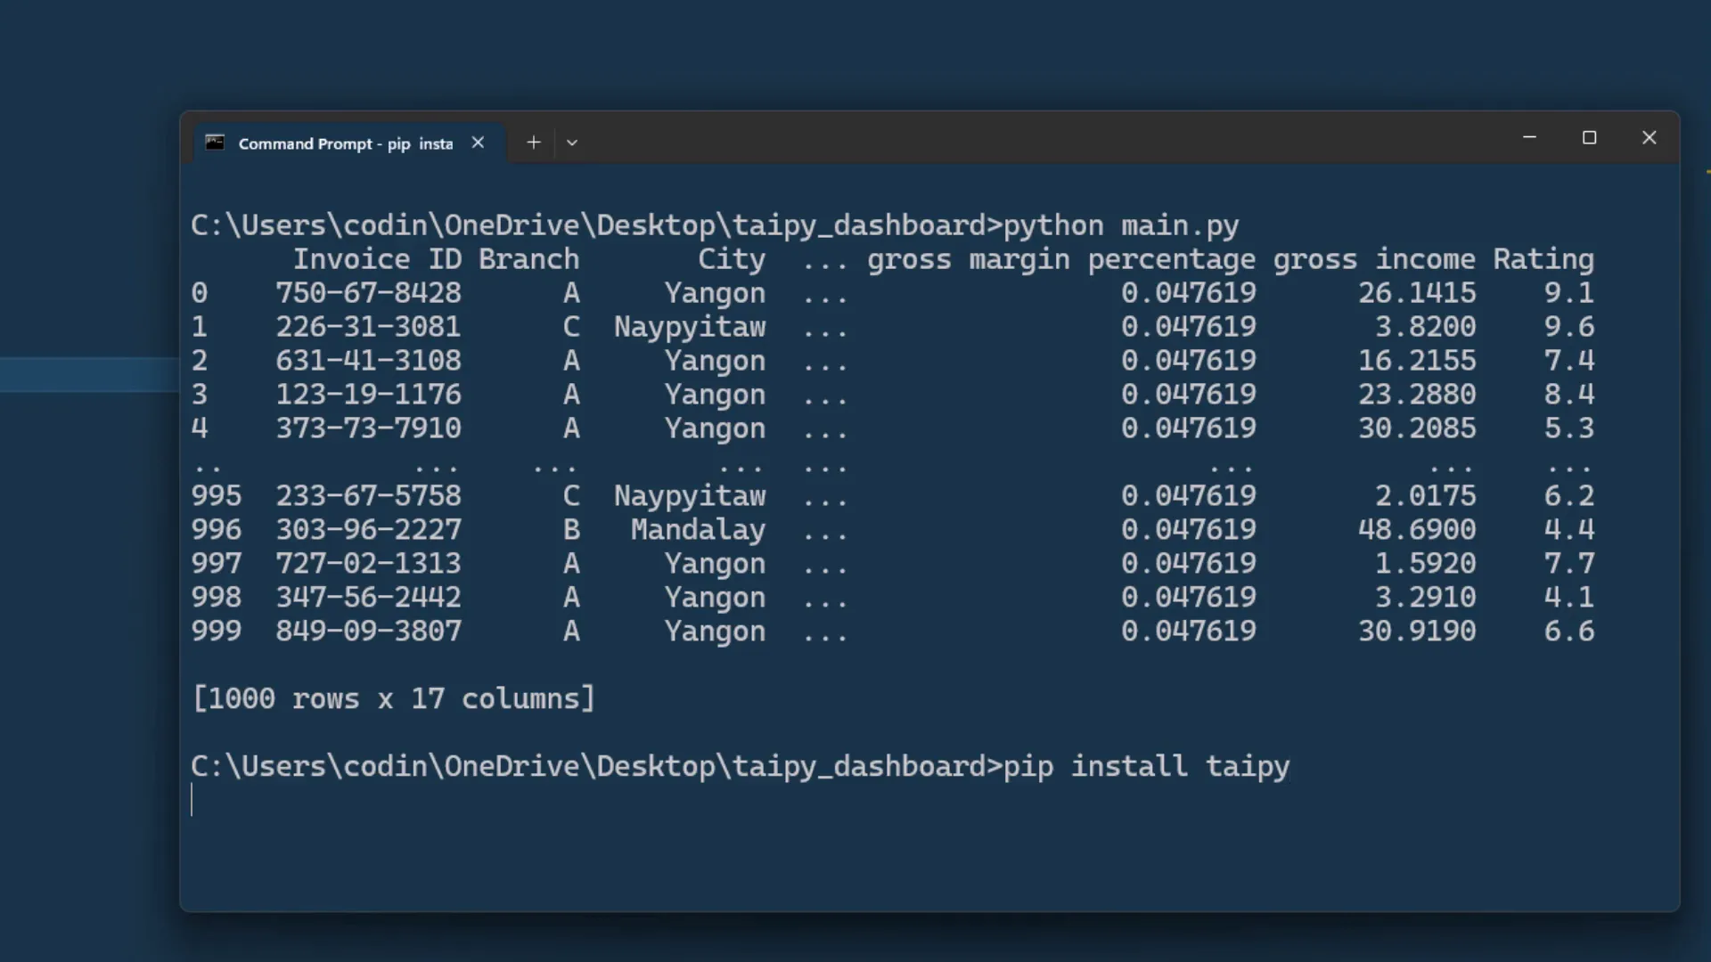Viewport: 1711px width, 962px height.
Task: Close the Command Prompt pip install tab
Action: pyautogui.click(x=478, y=143)
